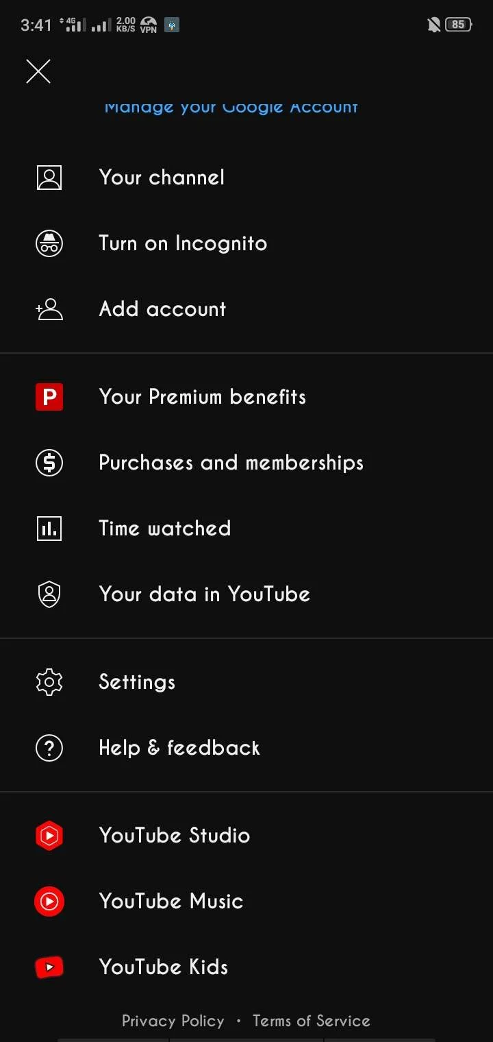Tap the YouTube Kids red icon
The width and height of the screenshot is (493, 1042).
tap(49, 967)
